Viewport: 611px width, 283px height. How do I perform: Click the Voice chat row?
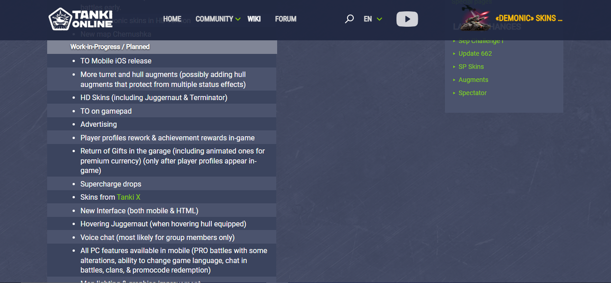[162, 237]
